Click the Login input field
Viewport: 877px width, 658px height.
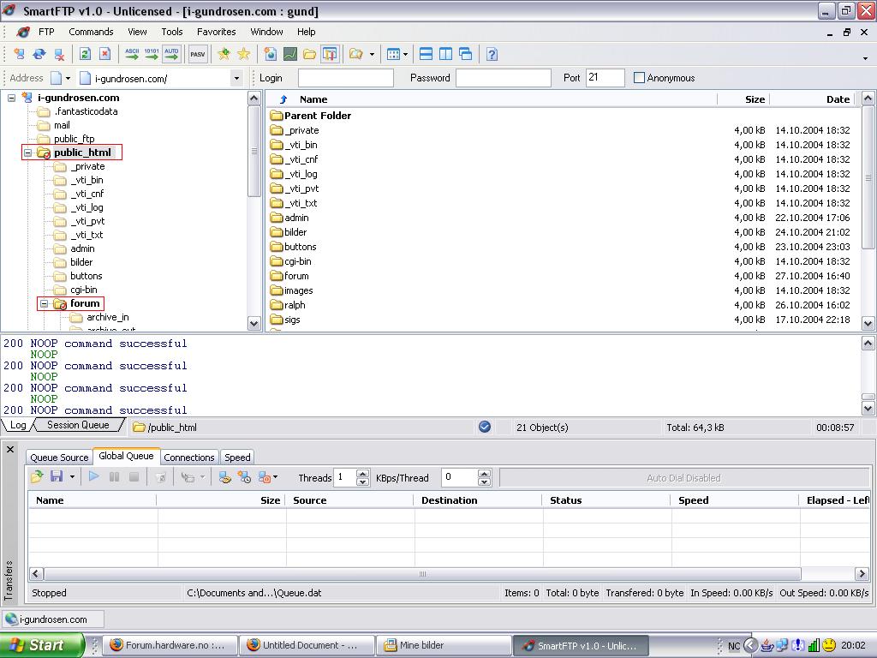(346, 78)
